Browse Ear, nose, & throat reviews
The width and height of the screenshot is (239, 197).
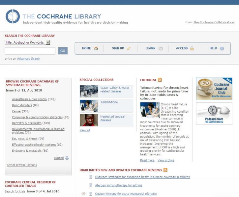point(25,139)
